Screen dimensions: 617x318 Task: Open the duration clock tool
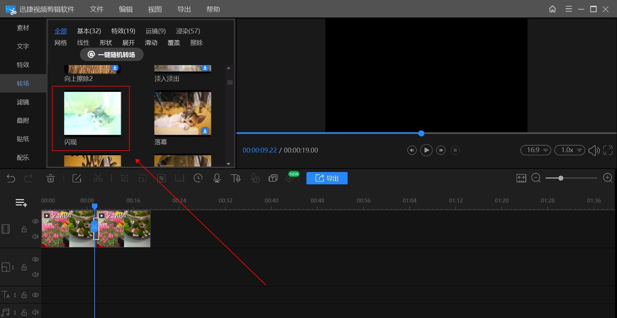198,178
